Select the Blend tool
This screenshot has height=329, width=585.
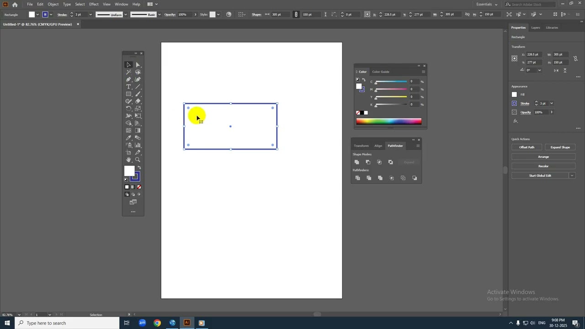[138, 138]
